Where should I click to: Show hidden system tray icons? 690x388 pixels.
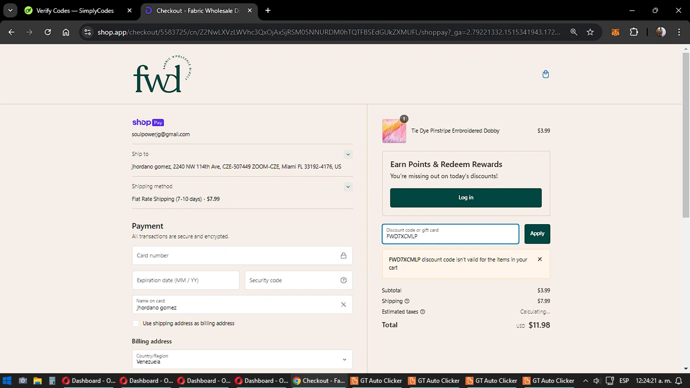point(585,381)
